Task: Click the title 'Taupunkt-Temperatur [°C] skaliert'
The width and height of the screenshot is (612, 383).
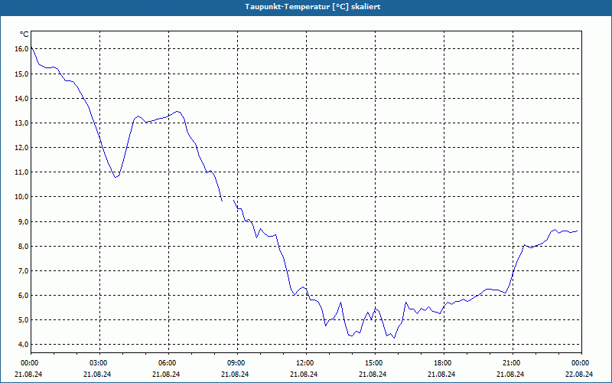Action: coord(313,7)
